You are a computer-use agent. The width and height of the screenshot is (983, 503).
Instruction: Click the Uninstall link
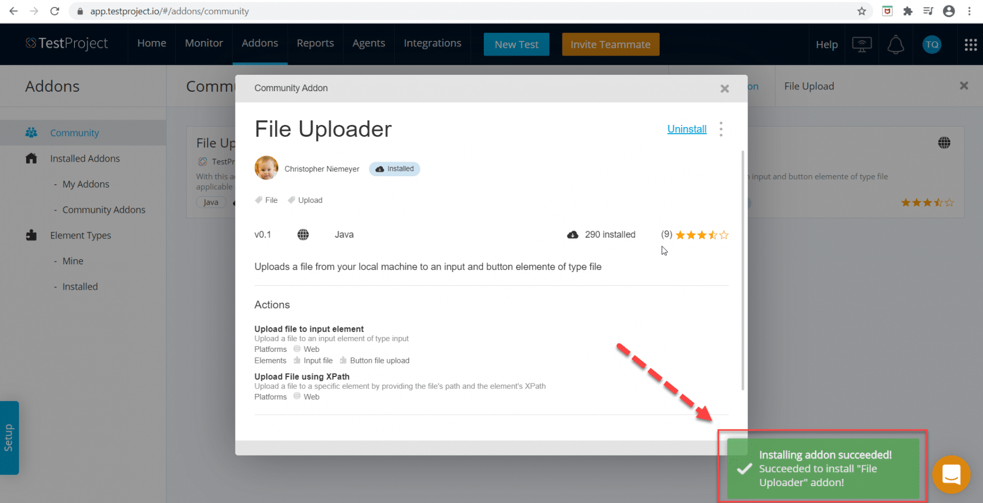coord(687,129)
